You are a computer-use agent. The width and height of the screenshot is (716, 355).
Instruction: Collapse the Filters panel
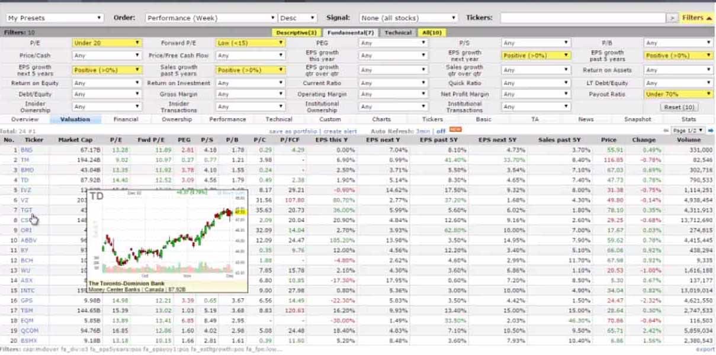pyautogui.click(x=697, y=18)
